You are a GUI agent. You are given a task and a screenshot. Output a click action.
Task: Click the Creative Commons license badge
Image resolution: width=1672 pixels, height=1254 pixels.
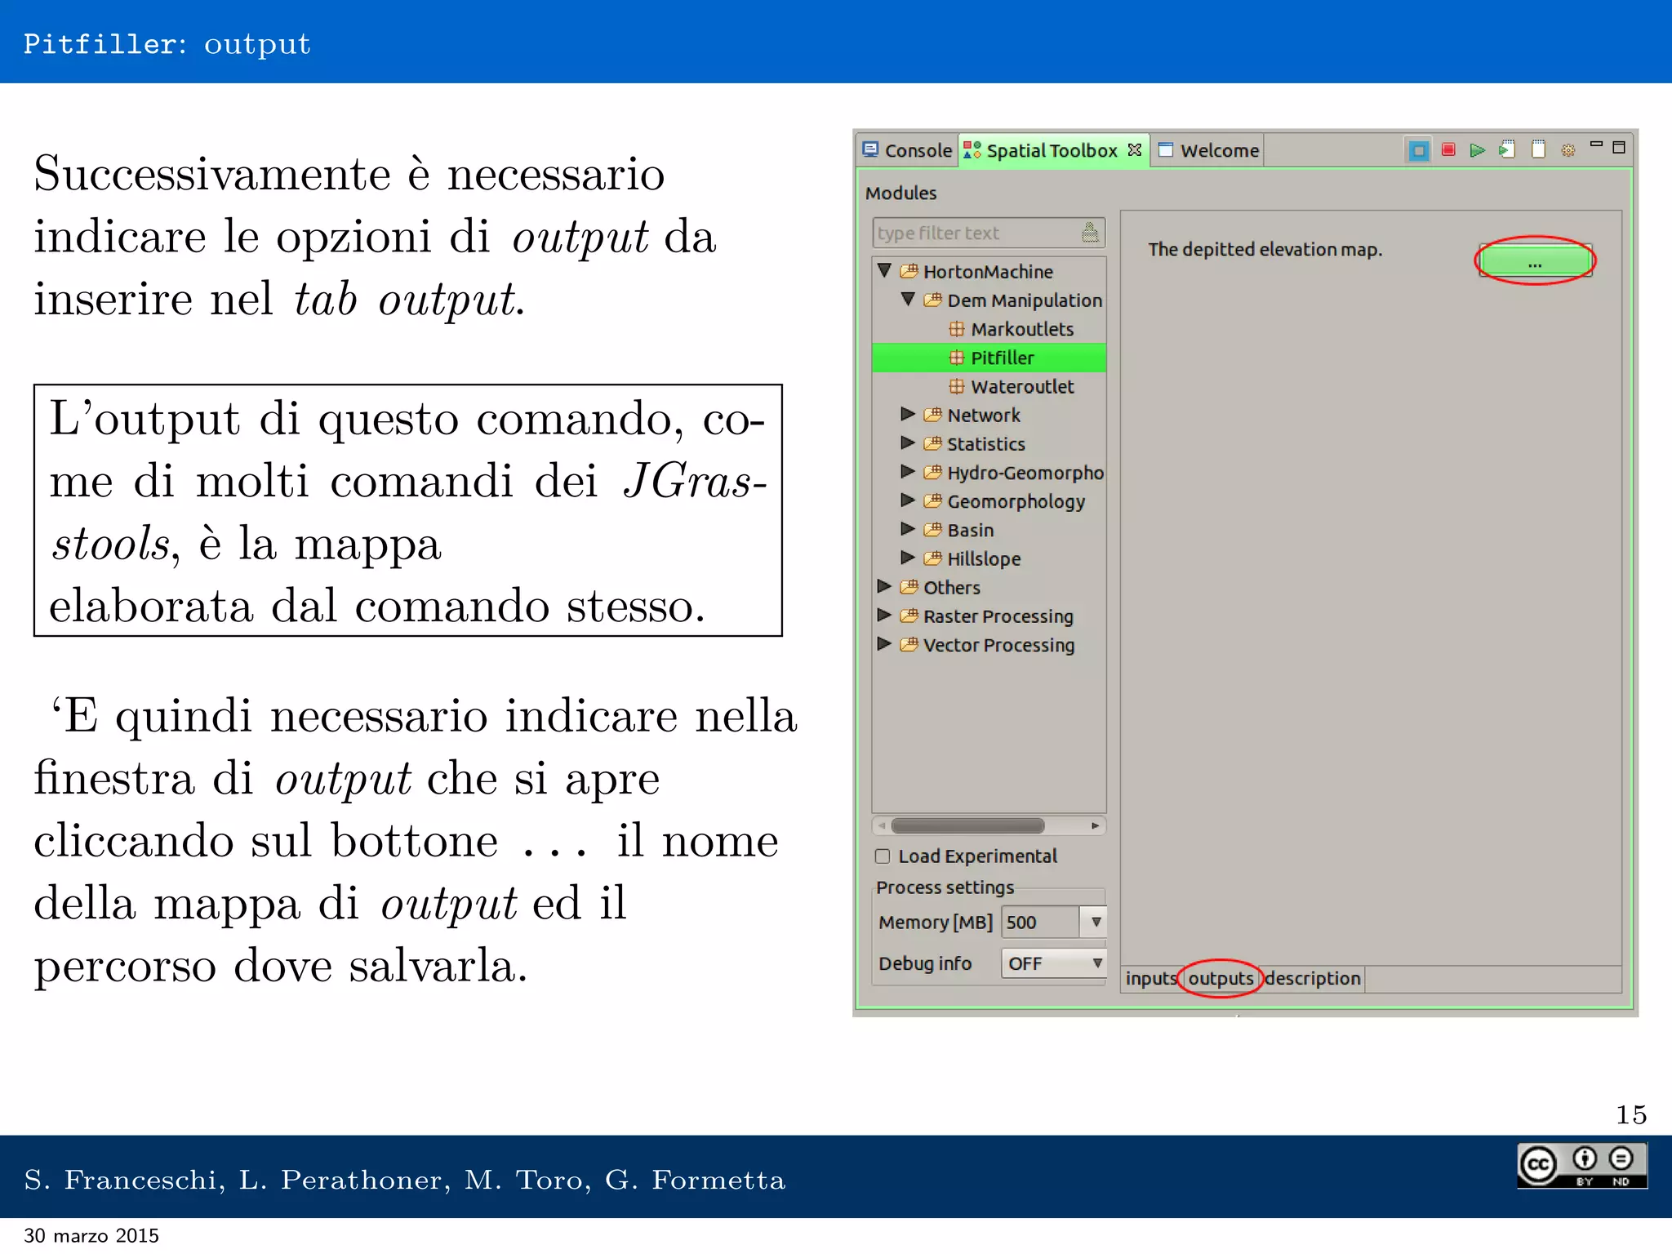(x=1582, y=1165)
